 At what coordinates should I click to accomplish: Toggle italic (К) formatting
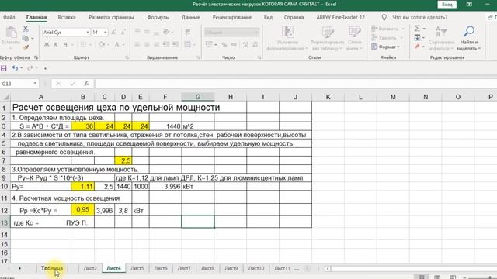point(56,45)
